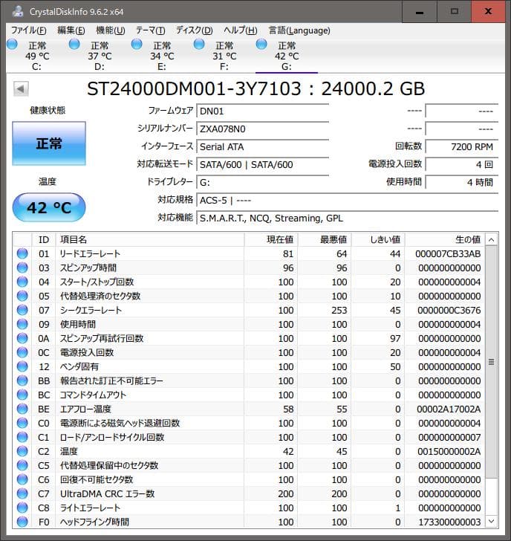Click status icon for 代替処理済のセクタ数 row
Image resolution: width=511 pixels, height=541 pixels.
tap(22, 296)
